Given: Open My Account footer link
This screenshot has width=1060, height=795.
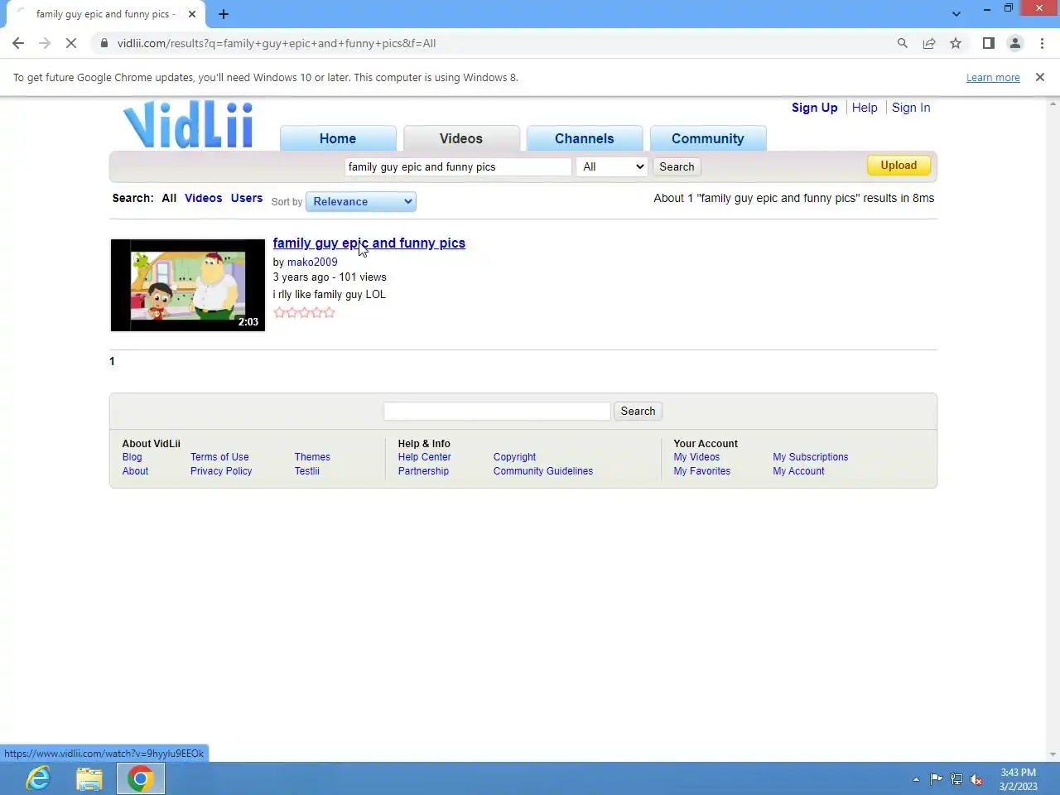Looking at the screenshot, I should tap(798, 471).
